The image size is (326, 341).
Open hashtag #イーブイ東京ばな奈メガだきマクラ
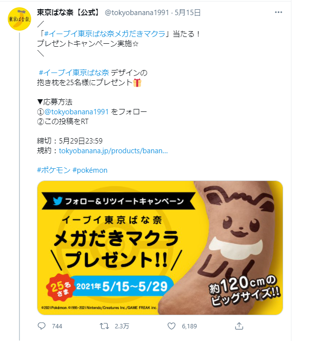(x=105, y=34)
